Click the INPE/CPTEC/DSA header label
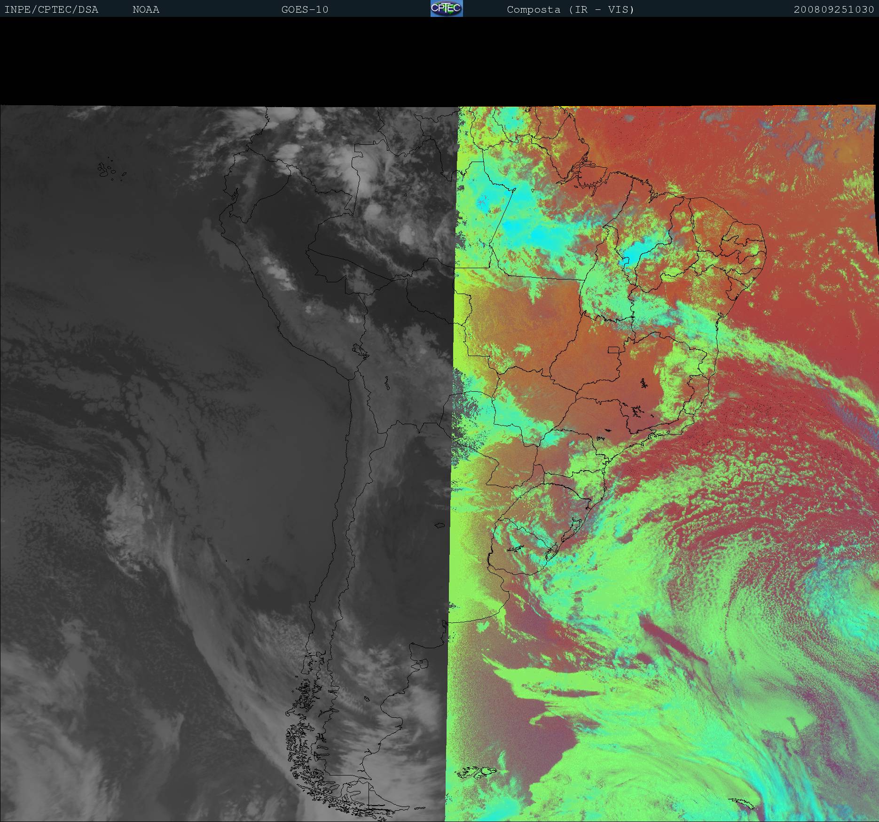Screen dimensions: 879x822 point(51,9)
